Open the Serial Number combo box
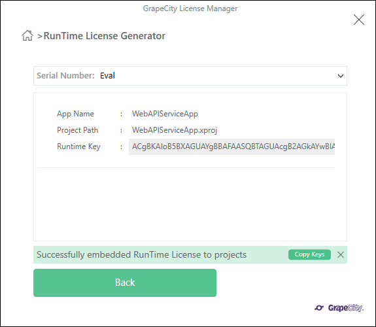Viewport: 376px width, 327px height. 190,76
